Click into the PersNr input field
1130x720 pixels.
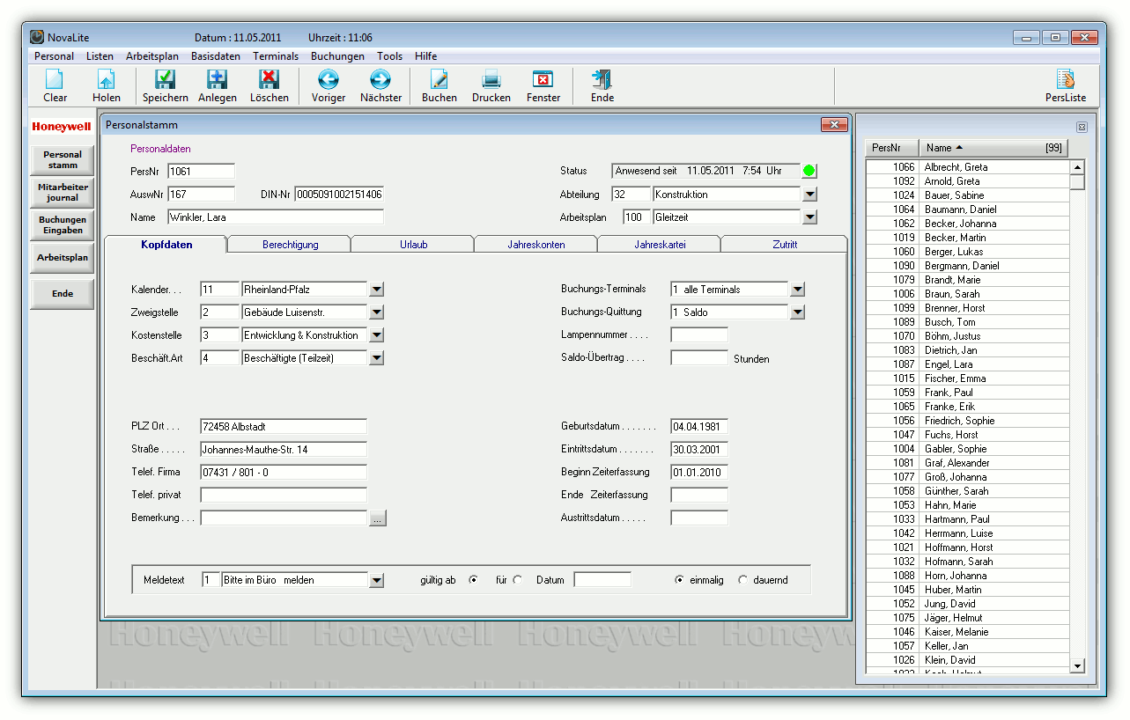(x=201, y=171)
